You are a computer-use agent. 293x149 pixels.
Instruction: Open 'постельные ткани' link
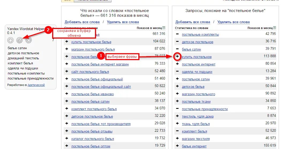[196, 102]
